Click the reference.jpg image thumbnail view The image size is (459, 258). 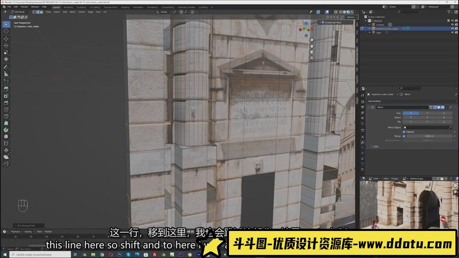[x=409, y=204]
